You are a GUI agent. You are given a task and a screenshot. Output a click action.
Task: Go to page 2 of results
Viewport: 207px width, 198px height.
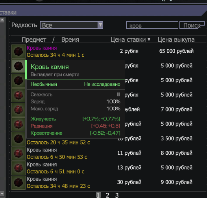[107, 195]
